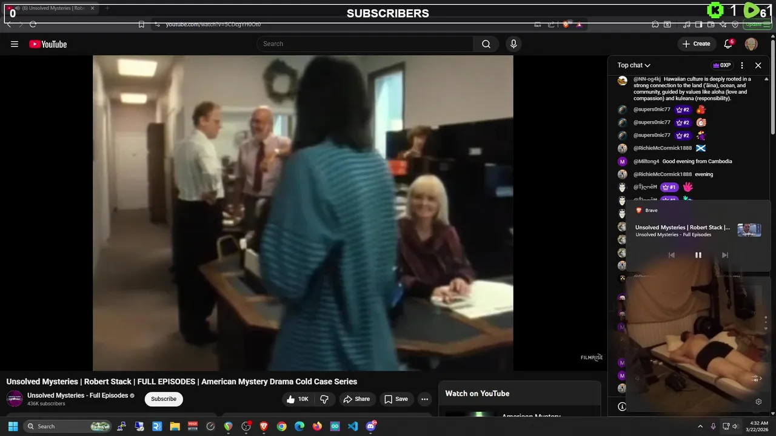
Task: Open Windows Start menu
Action: (13, 426)
